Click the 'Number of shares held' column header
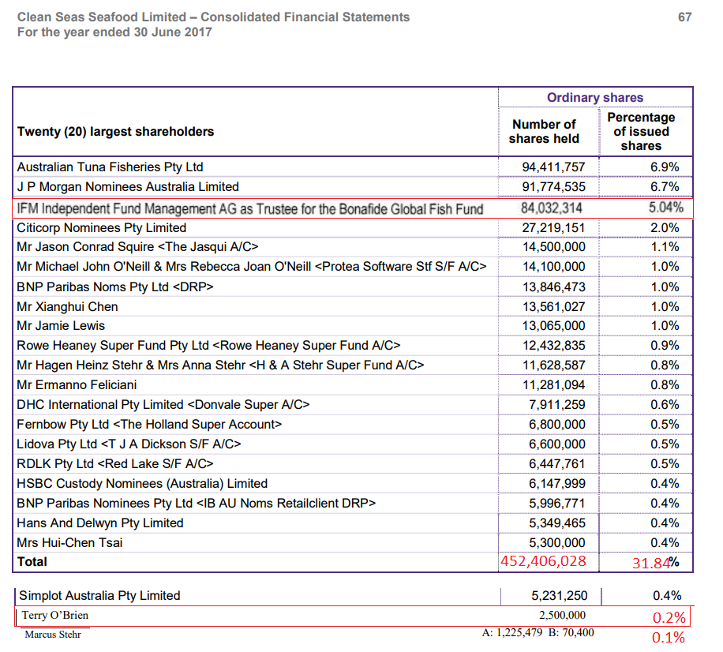723x652 pixels. coord(544,131)
